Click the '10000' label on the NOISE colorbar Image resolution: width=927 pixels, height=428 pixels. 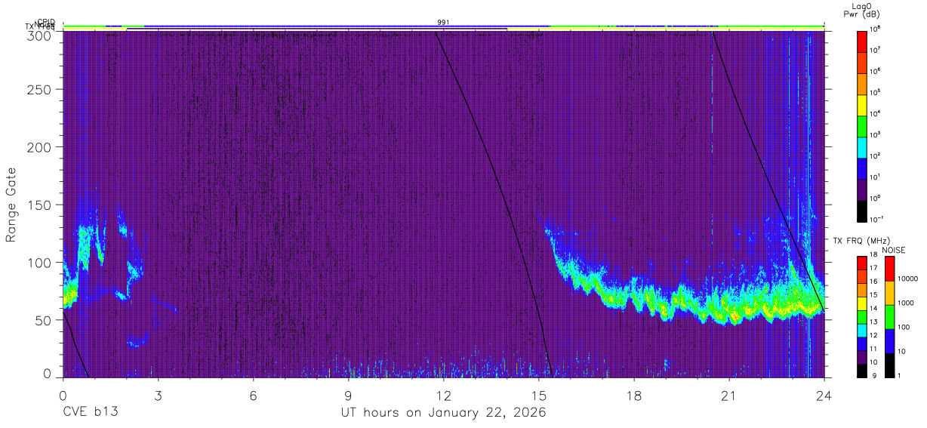908,280
